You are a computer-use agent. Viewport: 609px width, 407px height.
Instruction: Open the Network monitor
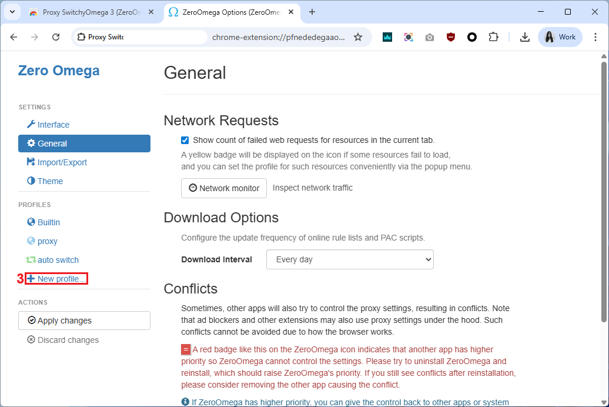(223, 188)
